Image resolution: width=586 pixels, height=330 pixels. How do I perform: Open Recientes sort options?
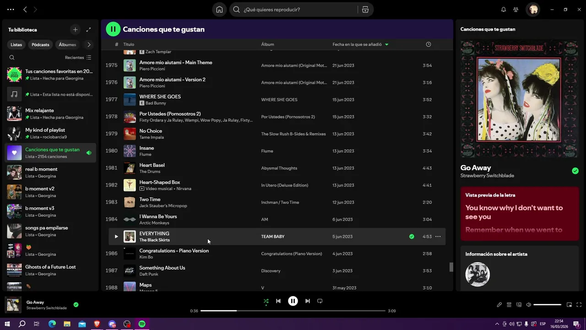point(78,58)
